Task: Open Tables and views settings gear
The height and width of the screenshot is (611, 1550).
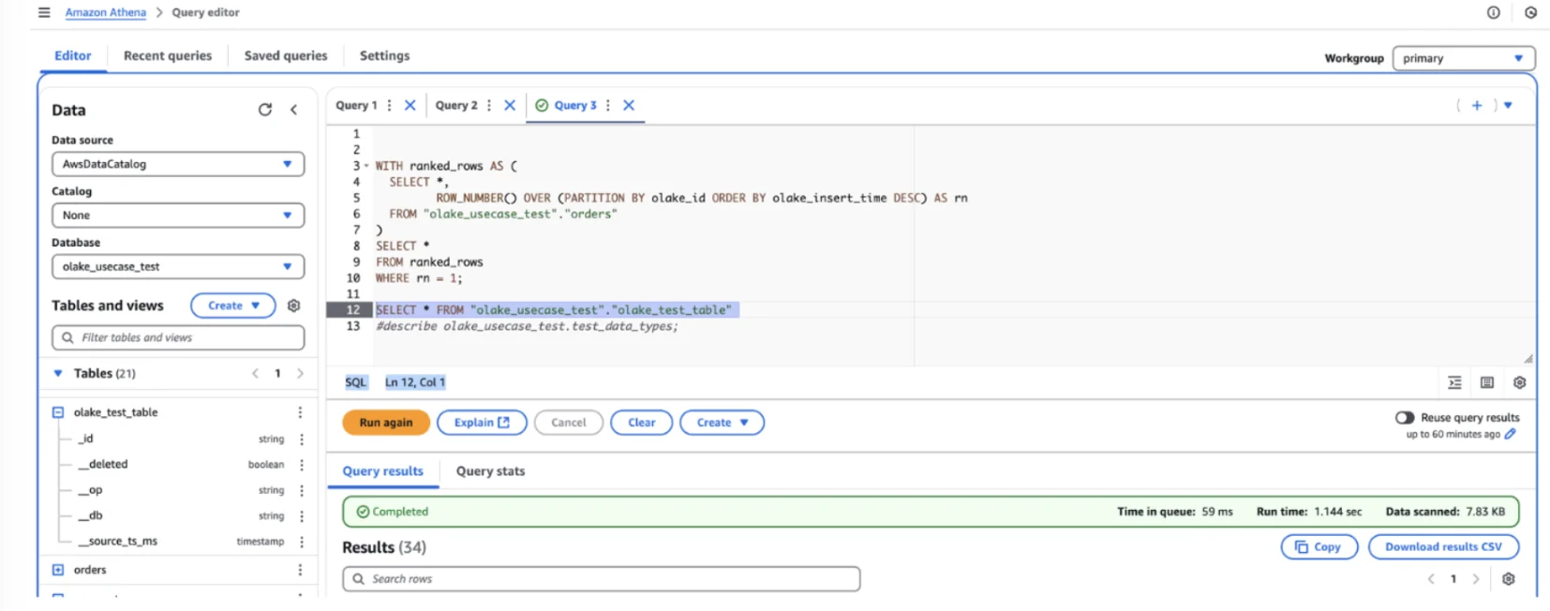Action: pos(293,305)
